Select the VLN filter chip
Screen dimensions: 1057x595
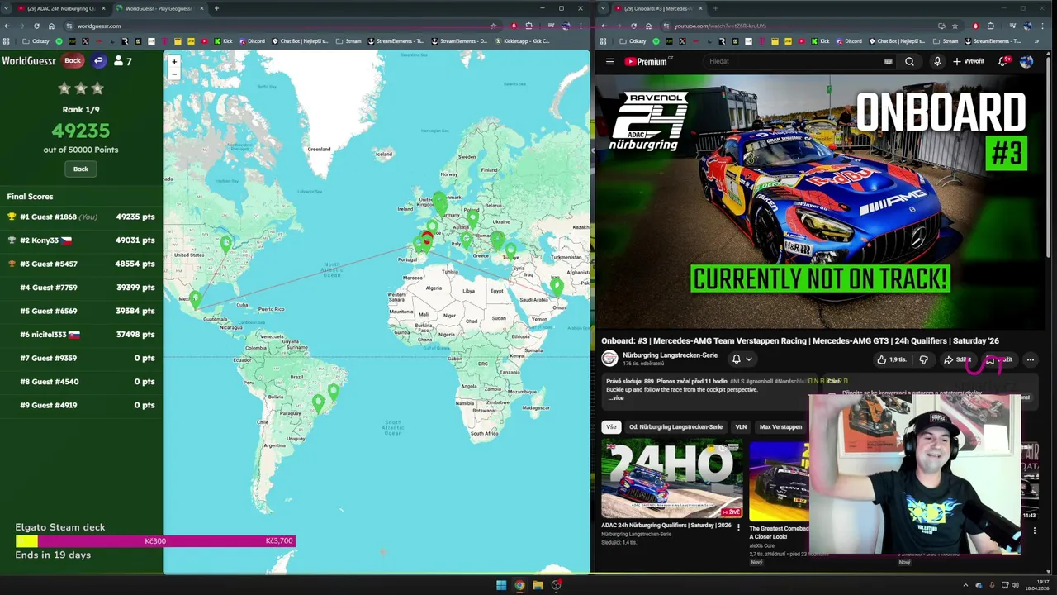click(741, 426)
